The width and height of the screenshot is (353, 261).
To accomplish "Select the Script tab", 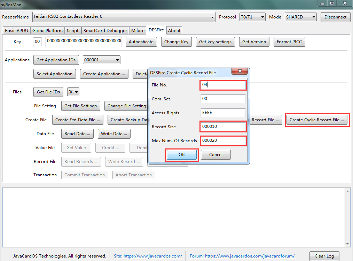I will point(73,30).
